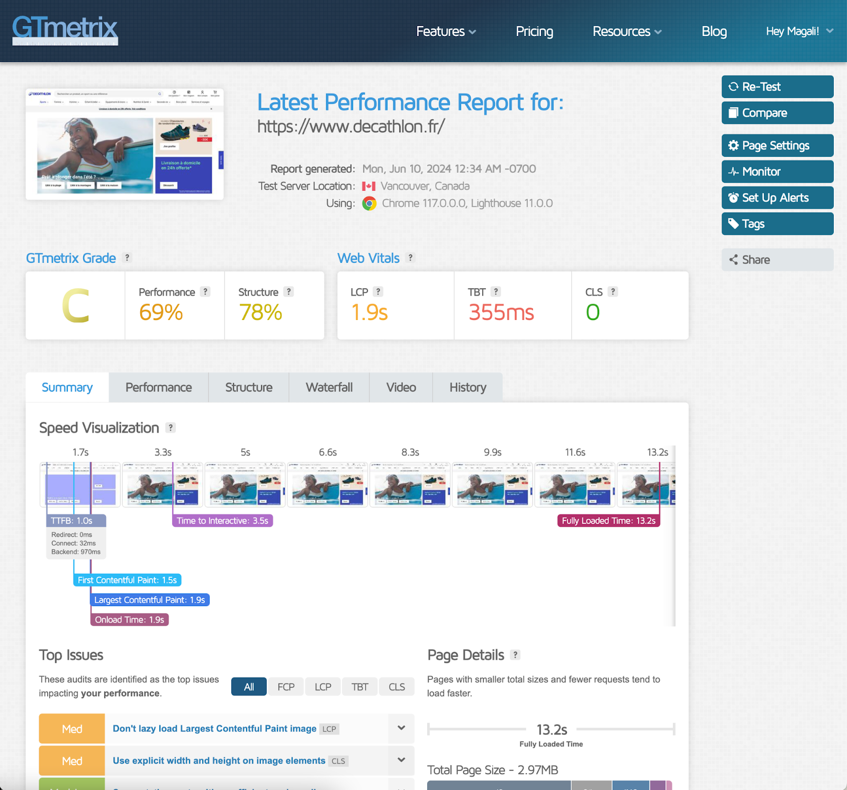The image size is (847, 790).
Task: Open the Waterfall tab
Action: 329,387
